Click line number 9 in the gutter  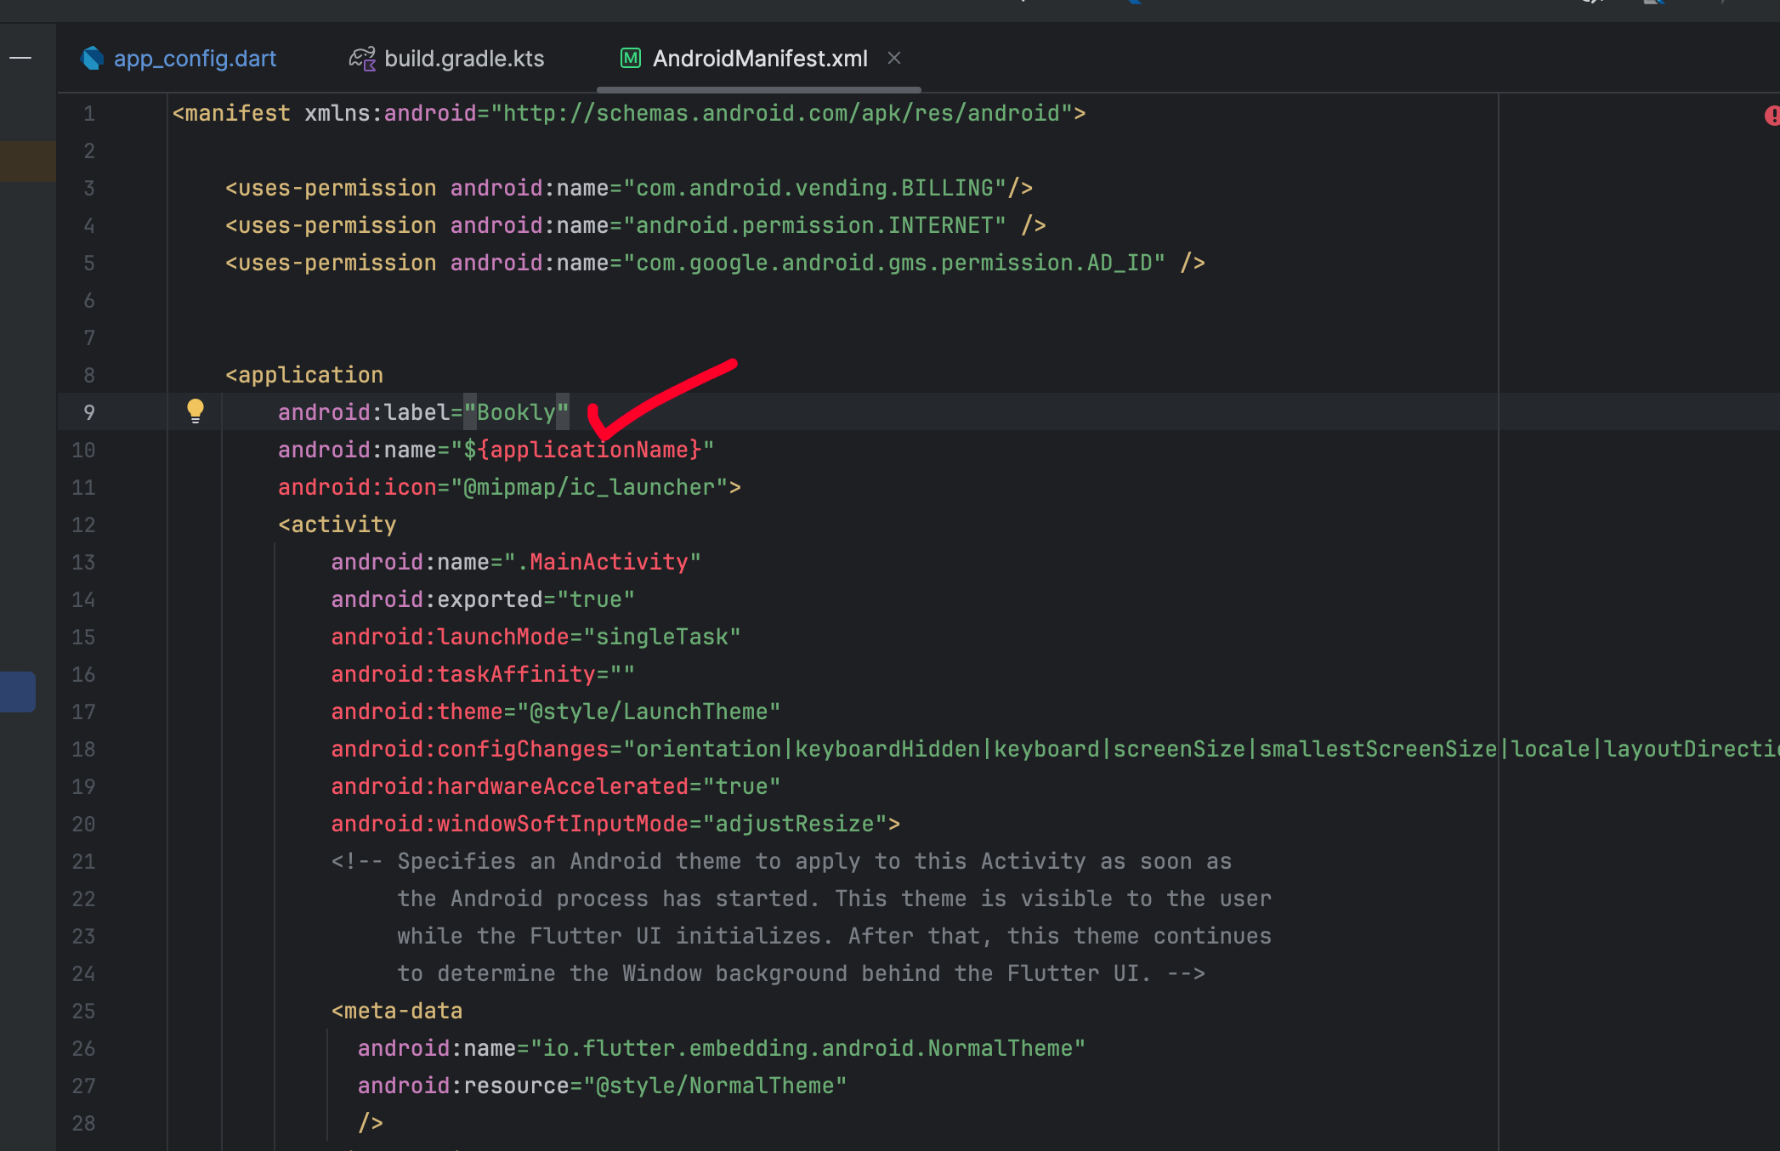89,412
